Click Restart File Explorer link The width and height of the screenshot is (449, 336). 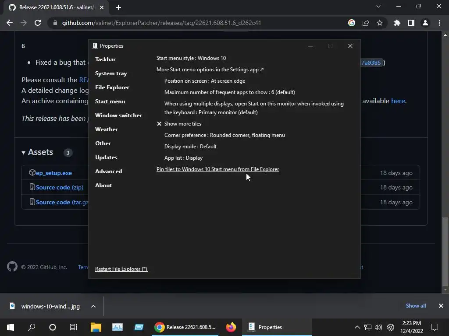[x=121, y=269]
